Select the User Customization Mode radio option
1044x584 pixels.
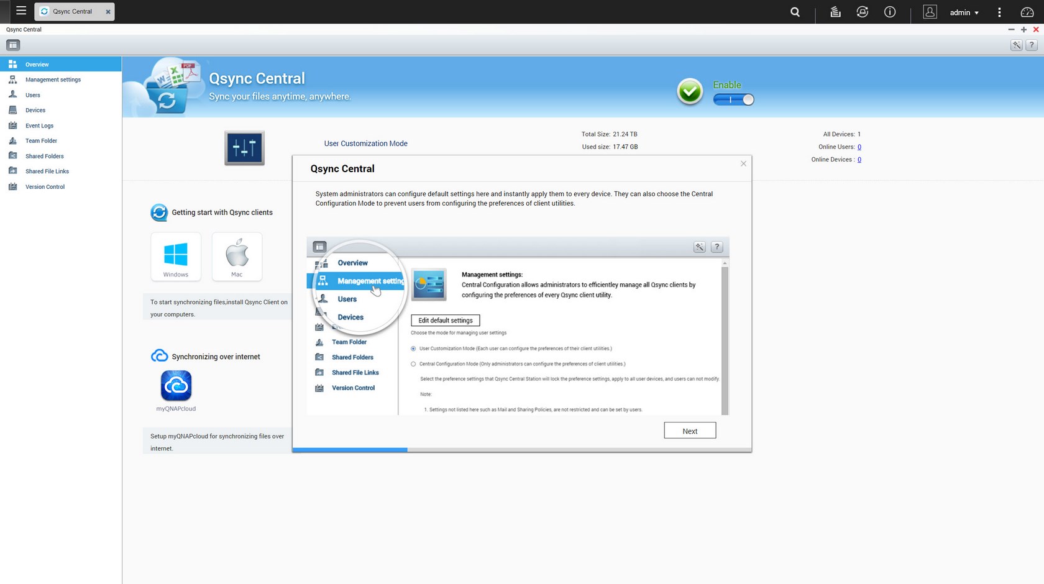click(x=413, y=349)
